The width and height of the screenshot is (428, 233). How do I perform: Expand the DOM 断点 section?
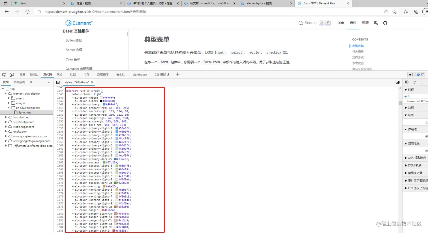406,165
